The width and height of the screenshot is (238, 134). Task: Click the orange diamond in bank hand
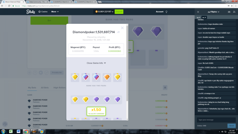pyautogui.click(x=107, y=77)
